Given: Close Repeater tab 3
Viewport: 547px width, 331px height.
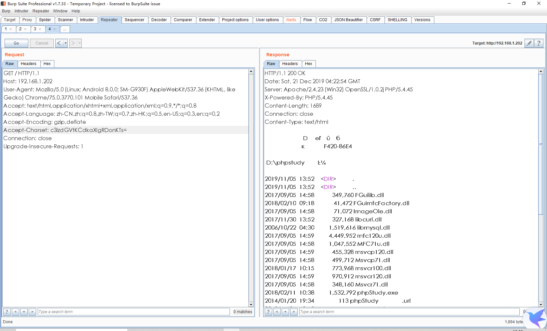Looking at the screenshot, I should tap(40, 29).
